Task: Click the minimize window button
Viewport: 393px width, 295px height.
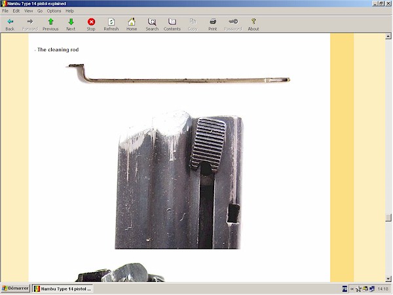Action: coord(375,3)
